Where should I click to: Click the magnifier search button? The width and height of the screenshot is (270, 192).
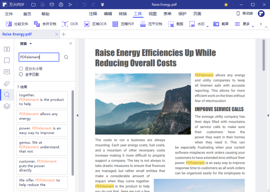pyautogui.click(x=66, y=57)
